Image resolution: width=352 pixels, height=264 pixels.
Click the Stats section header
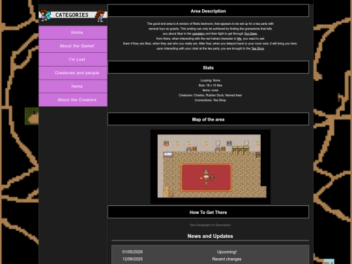pyautogui.click(x=209, y=67)
